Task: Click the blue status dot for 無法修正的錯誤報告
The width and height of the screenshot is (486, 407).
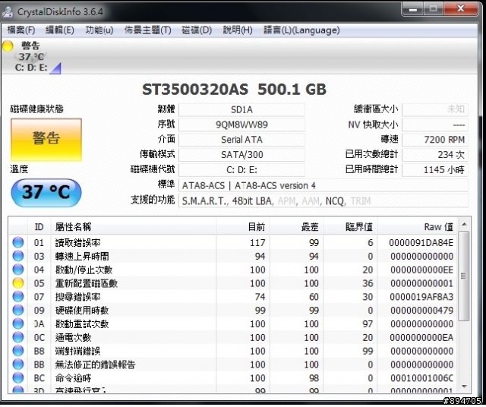Action: click(x=18, y=364)
